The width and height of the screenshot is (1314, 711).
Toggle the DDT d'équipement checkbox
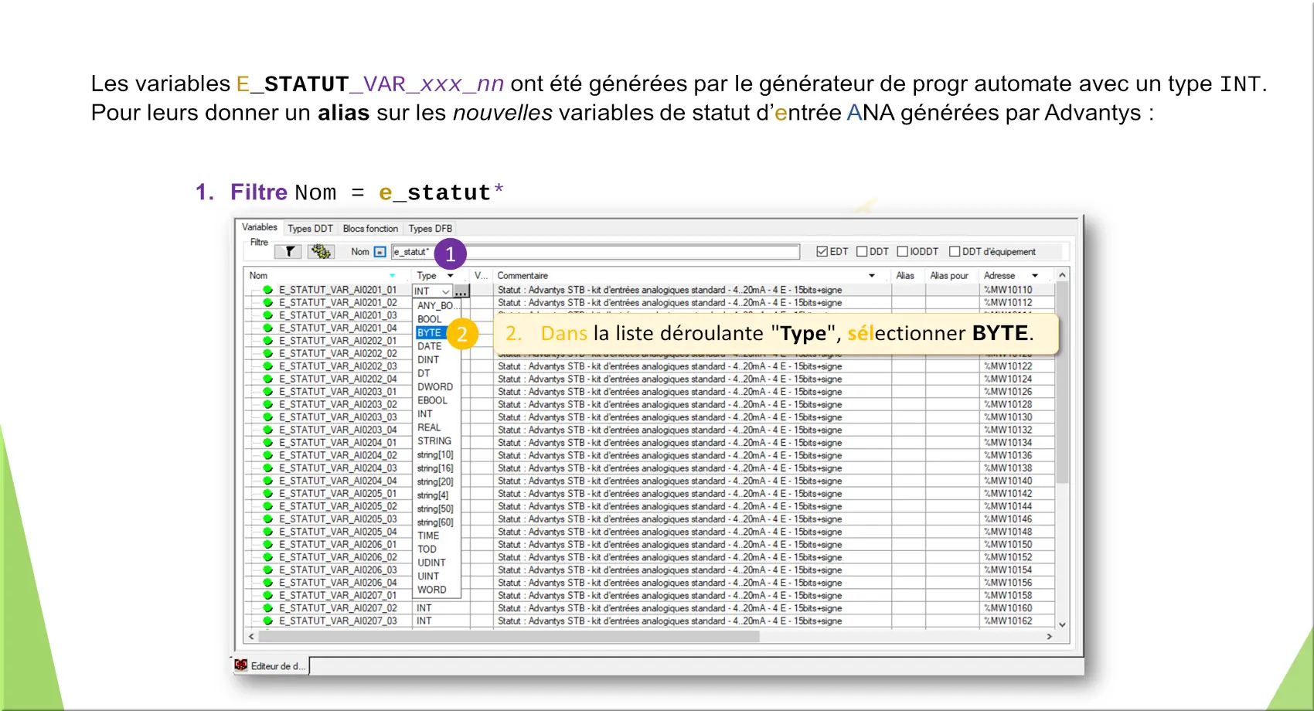955,252
